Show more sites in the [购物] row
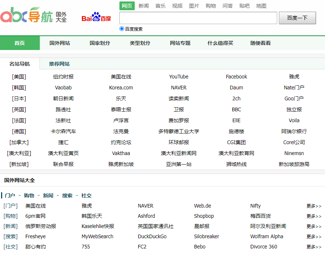The image size is (325, 255). 314,216
